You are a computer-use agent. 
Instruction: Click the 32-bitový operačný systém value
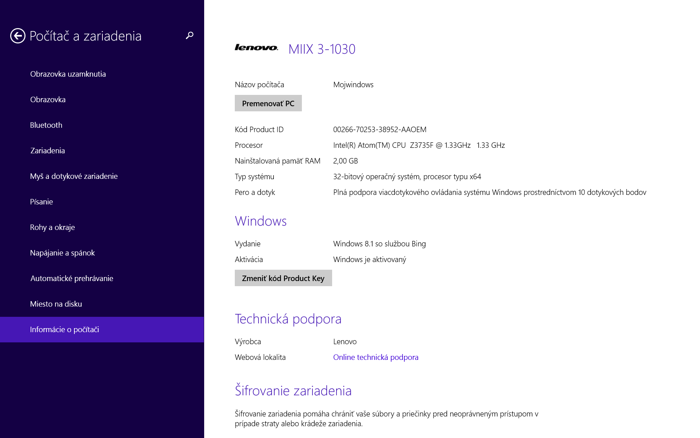pyautogui.click(x=407, y=177)
